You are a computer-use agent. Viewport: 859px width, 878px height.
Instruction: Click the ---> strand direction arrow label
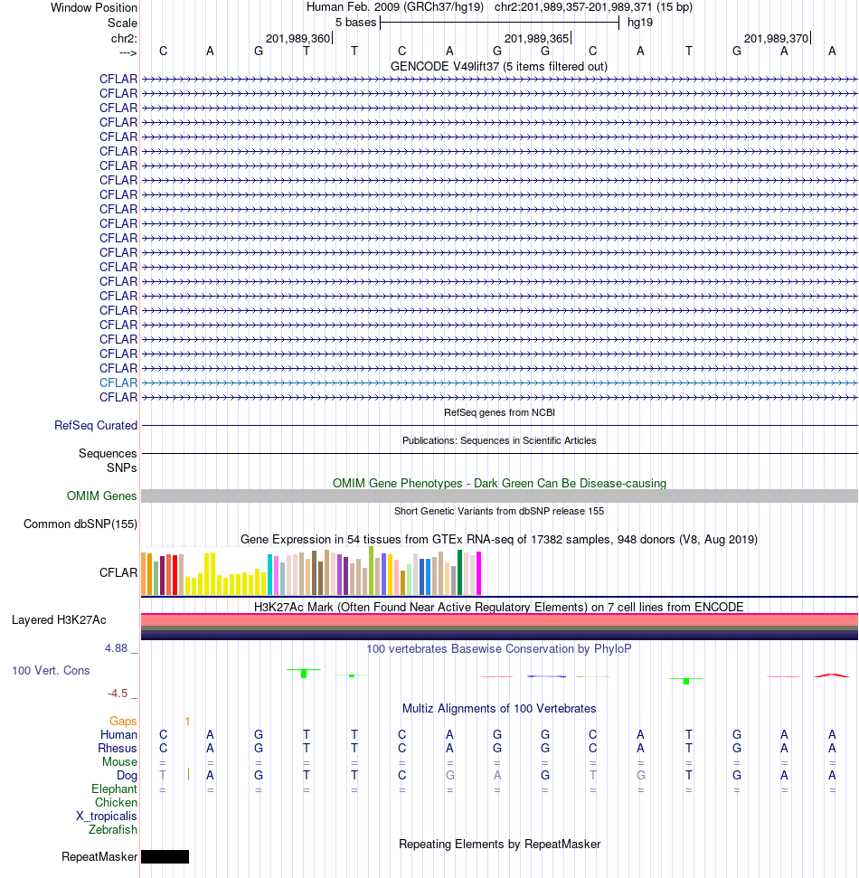point(128,52)
